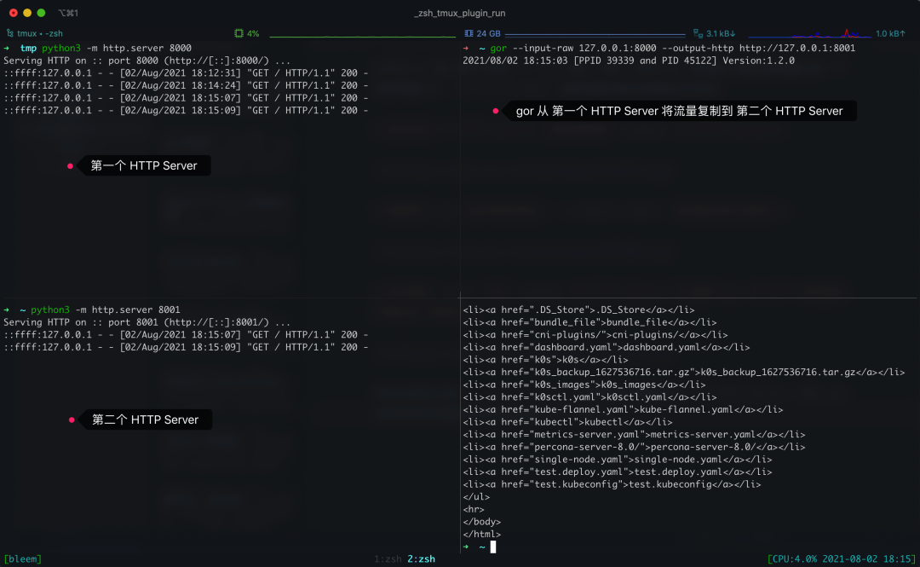Viewport: 920px width, 567px height.
Task: Select the closing </html> tag line
Action: click(481, 534)
